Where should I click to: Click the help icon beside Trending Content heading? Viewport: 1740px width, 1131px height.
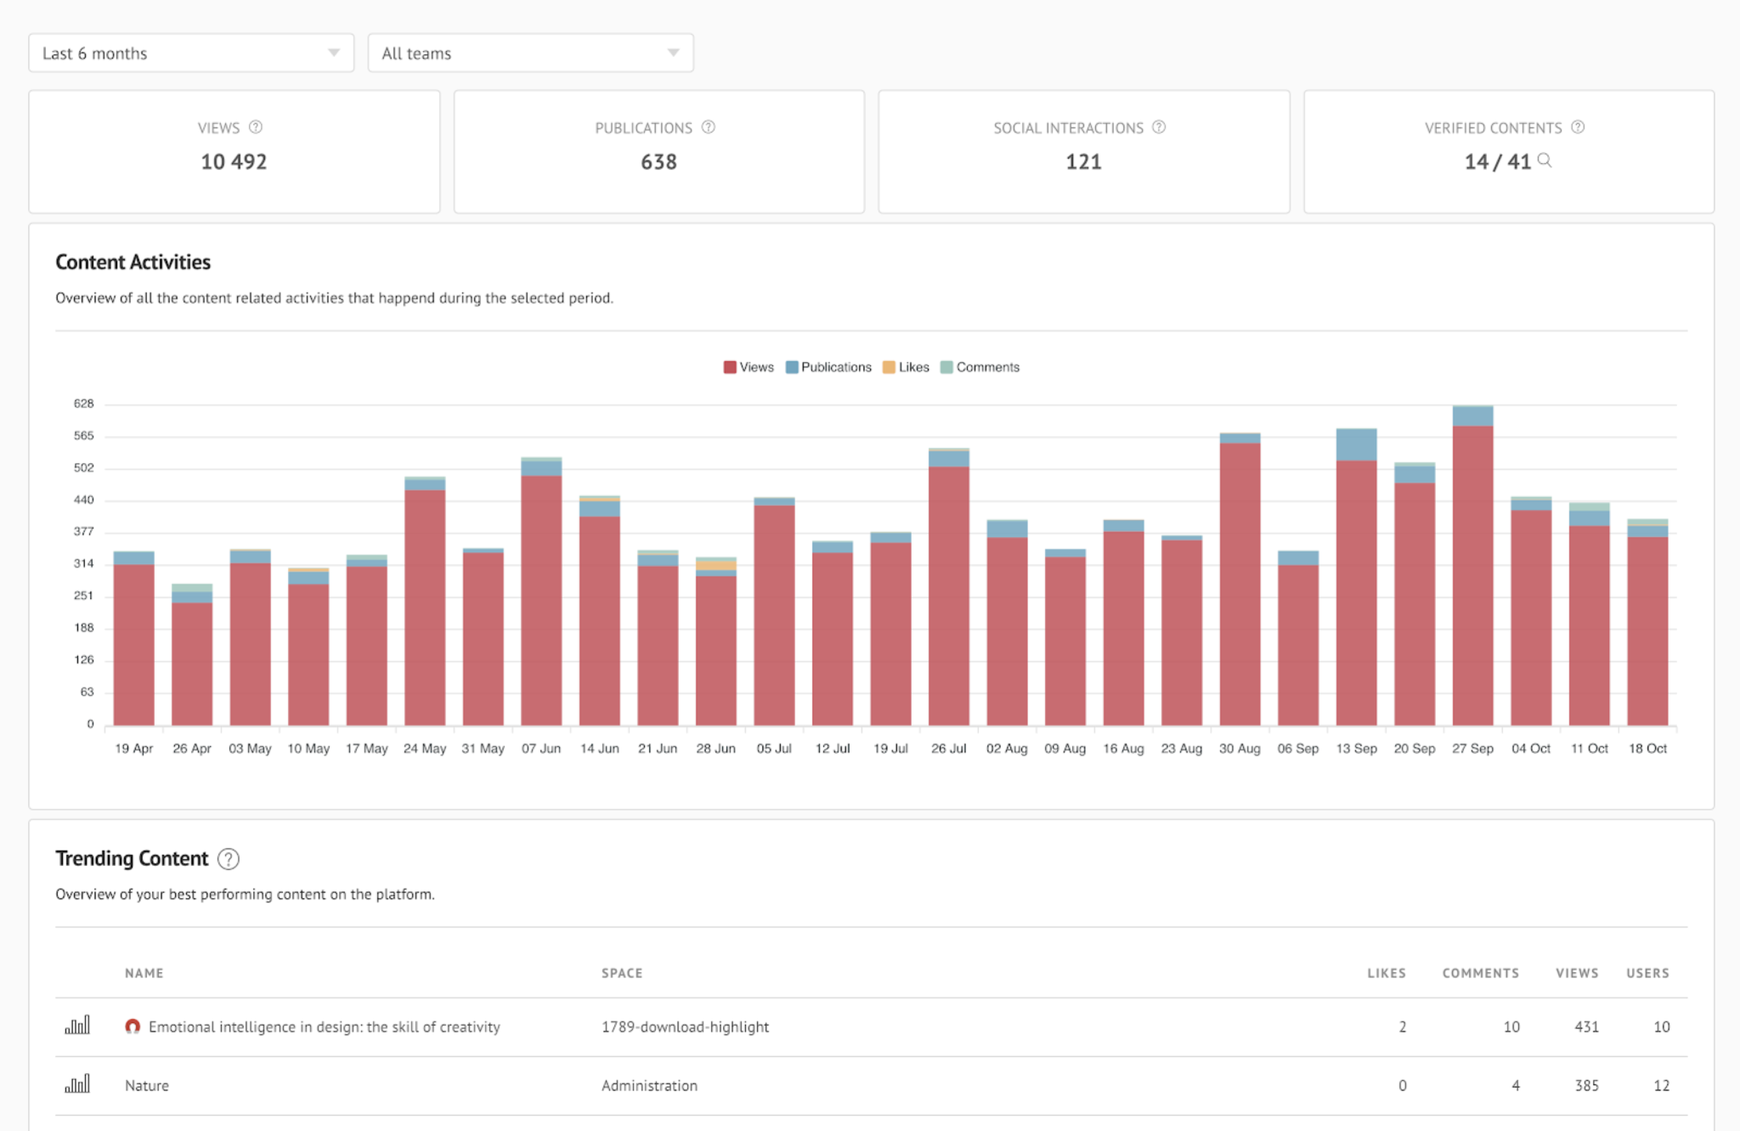[228, 859]
